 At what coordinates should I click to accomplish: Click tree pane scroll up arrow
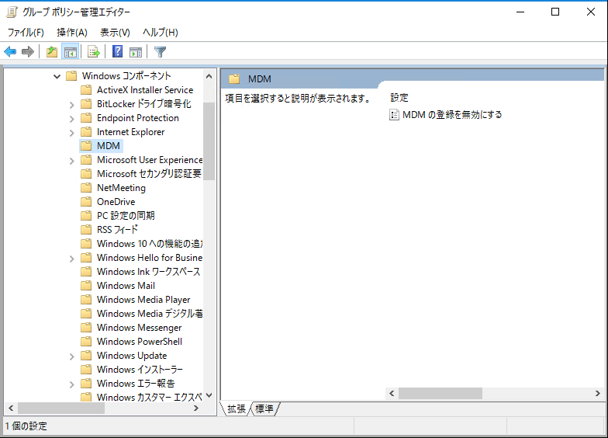[209, 76]
